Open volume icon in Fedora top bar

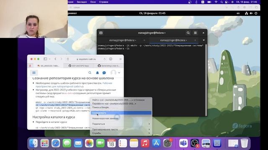click(251, 13)
